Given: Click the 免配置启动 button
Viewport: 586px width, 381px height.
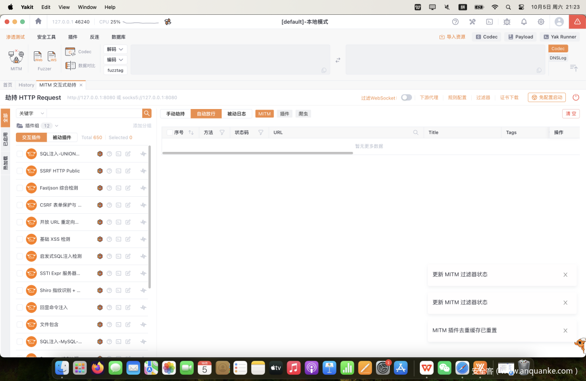Looking at the screenshot, I should click(x=547, y=97).
